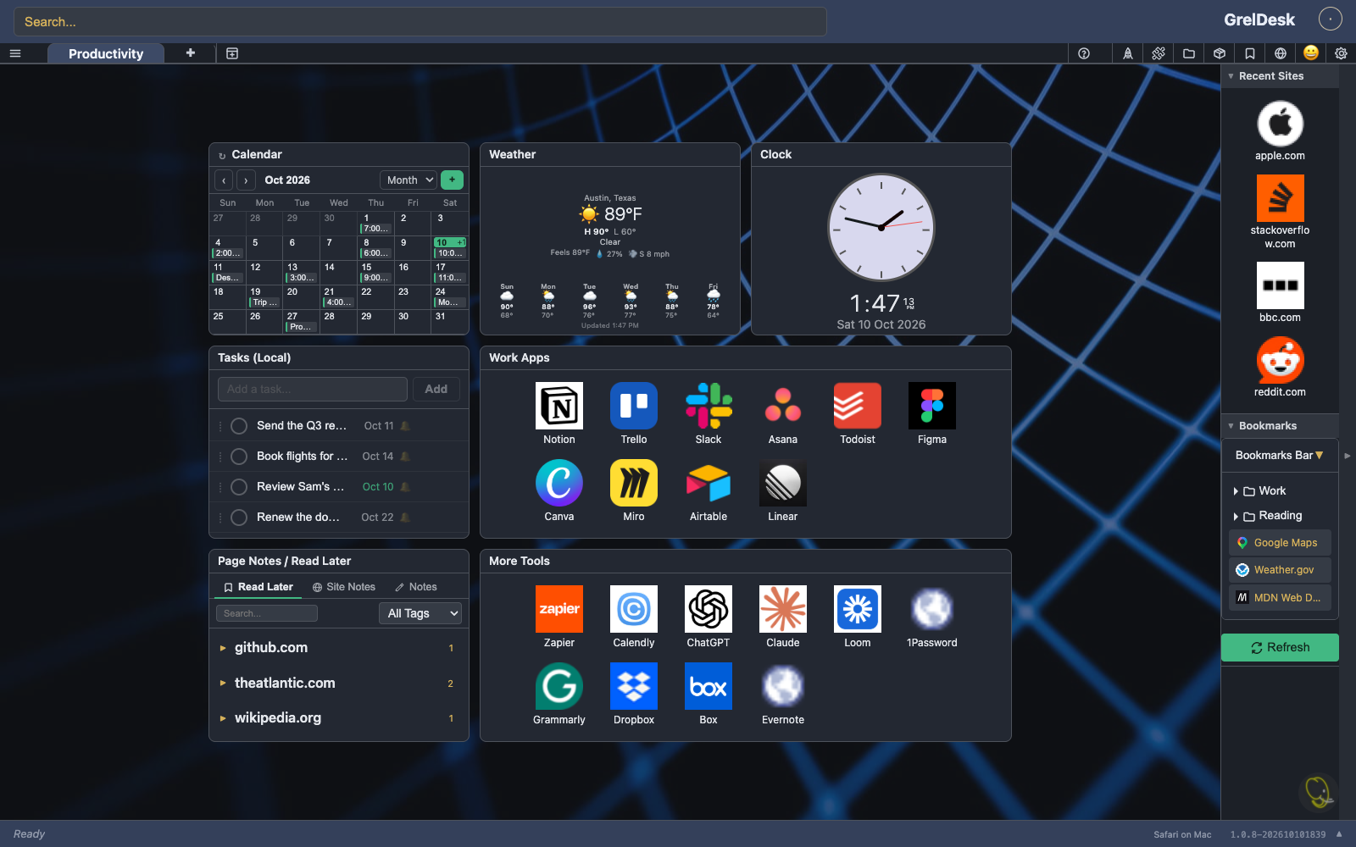Screen dimensions: 1356x847
Task: Expand the theatlantic.com group
Action: point(223,683)
